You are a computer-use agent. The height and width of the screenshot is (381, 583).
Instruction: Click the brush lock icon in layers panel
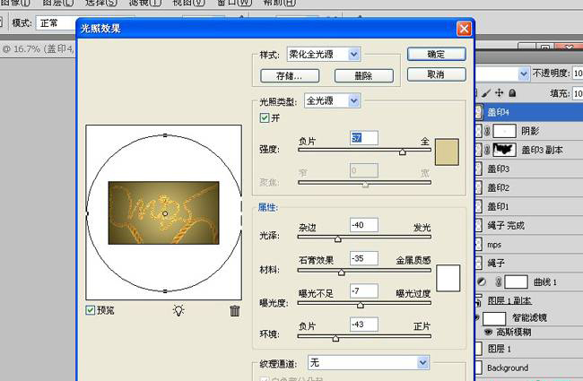tap(486, 93)
